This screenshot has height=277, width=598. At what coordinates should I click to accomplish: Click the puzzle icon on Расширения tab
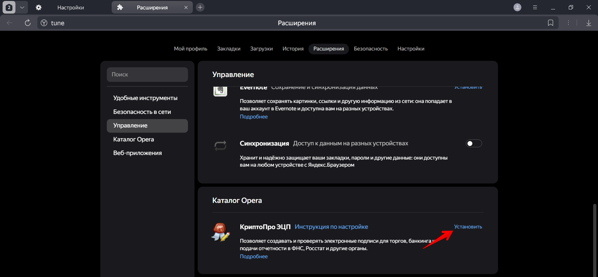120,7
